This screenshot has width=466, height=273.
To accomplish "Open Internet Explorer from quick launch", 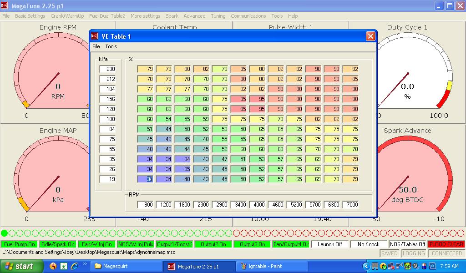I will (75, 266).
